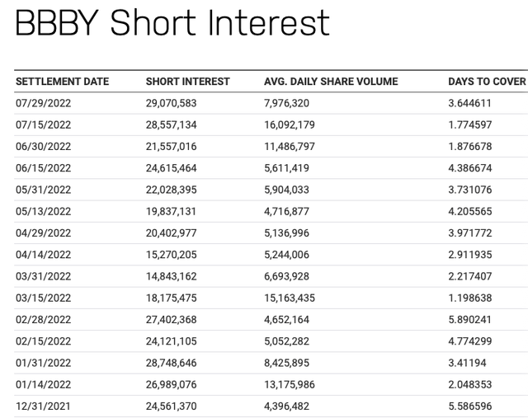Screen dimensions: 528x418
Task: Click days to cover value 1.876678
Action: coord(476,146)
